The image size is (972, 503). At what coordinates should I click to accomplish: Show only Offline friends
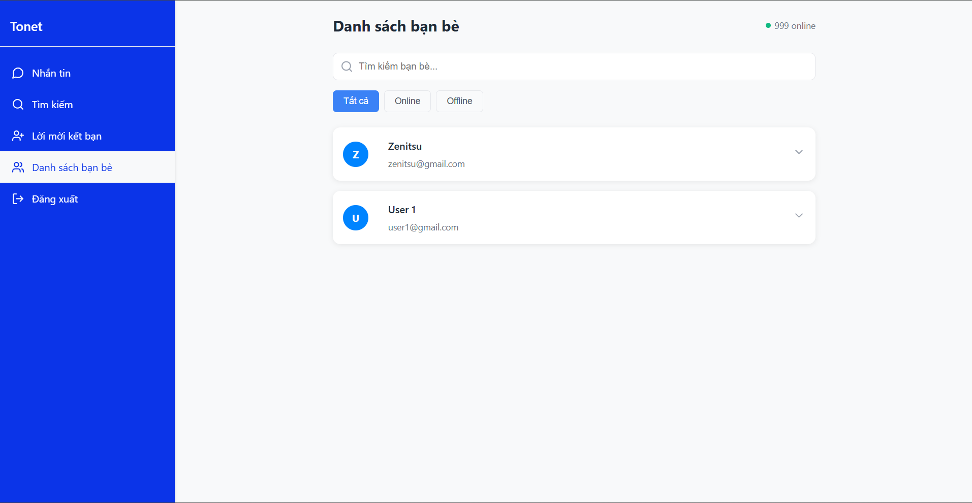(459, 101)
